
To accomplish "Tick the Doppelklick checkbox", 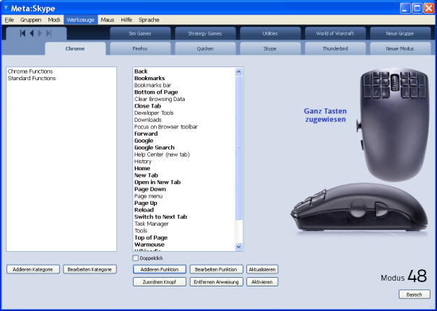I will pos(136,258).
